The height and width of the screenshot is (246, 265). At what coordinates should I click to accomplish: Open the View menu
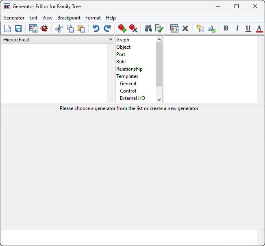coord(47,18)
